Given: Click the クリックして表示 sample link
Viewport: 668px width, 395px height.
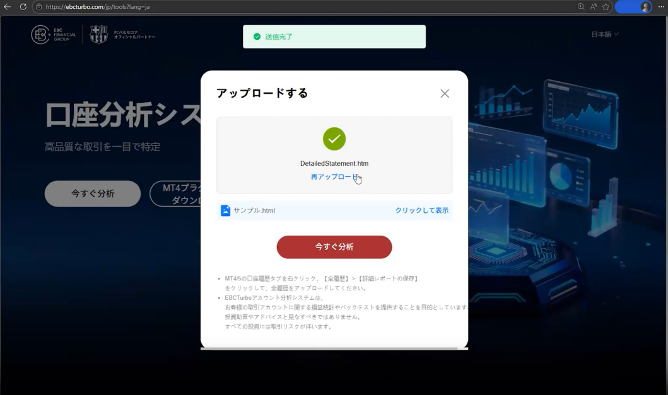Looking at the screenshot, I should click(x=422, y=210).
